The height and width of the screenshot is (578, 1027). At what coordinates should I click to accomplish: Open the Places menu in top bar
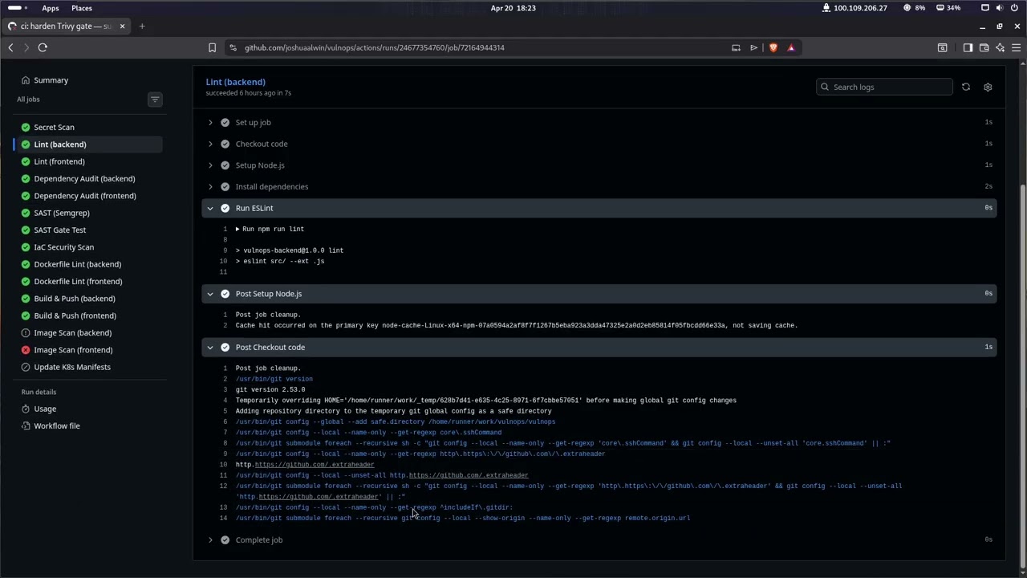coord(81,8)
